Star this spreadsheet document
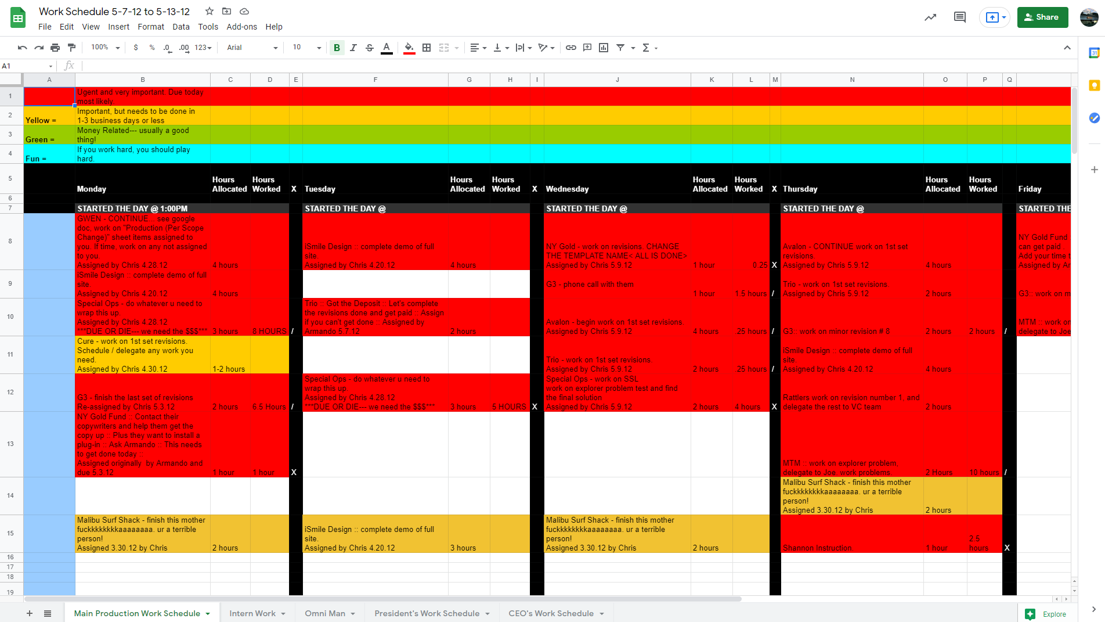The image size is (1105, 622). click(210, 11)
